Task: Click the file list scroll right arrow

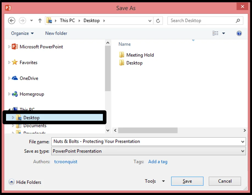Action: (245, 130)
